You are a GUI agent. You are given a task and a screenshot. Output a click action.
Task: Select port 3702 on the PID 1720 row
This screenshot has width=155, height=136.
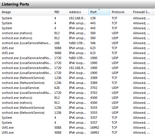click(x=94, y=93)
